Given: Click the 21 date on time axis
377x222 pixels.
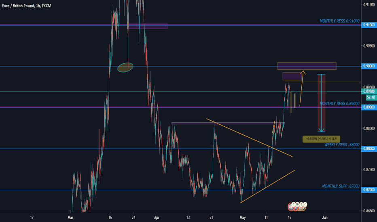Looking at the screenshot, I should 211,218.
